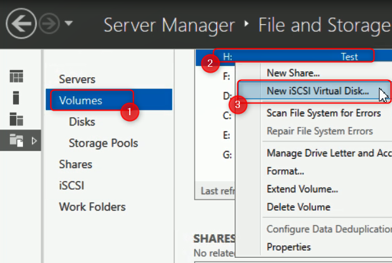Image resolution: width=392 pixels, height=263 pixels.
Task: Go to the Disks section
Action: 82,122
